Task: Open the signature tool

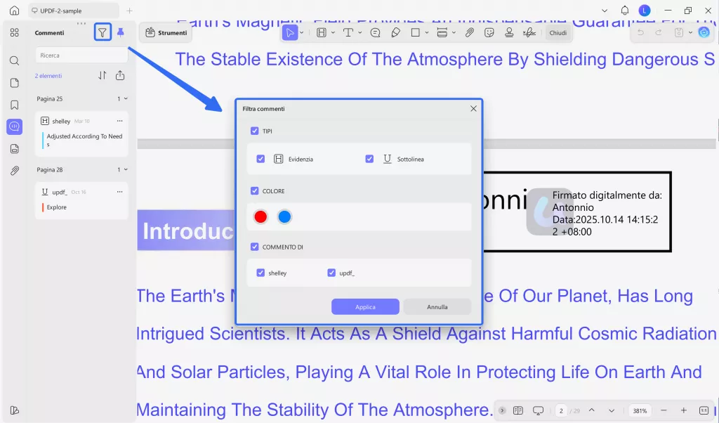Action: pyautogui.click(x=529, y=32)
